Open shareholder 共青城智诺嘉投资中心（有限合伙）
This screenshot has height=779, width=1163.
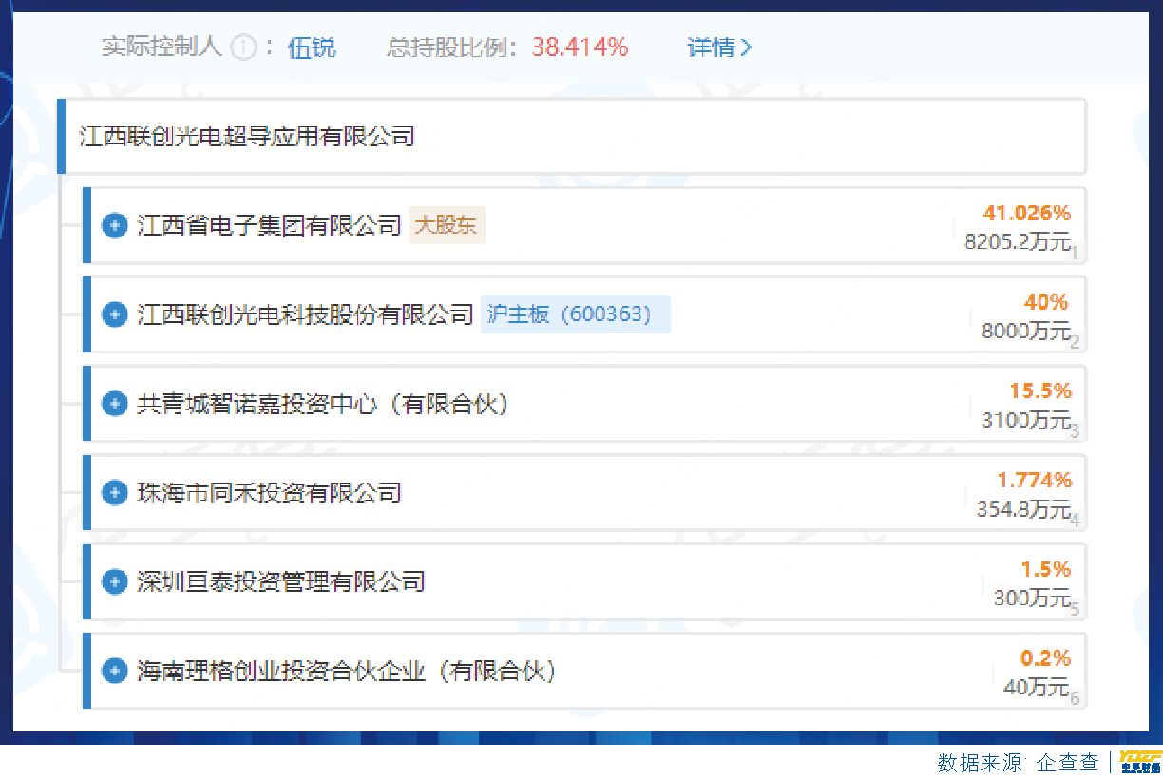tap(325, 404)
